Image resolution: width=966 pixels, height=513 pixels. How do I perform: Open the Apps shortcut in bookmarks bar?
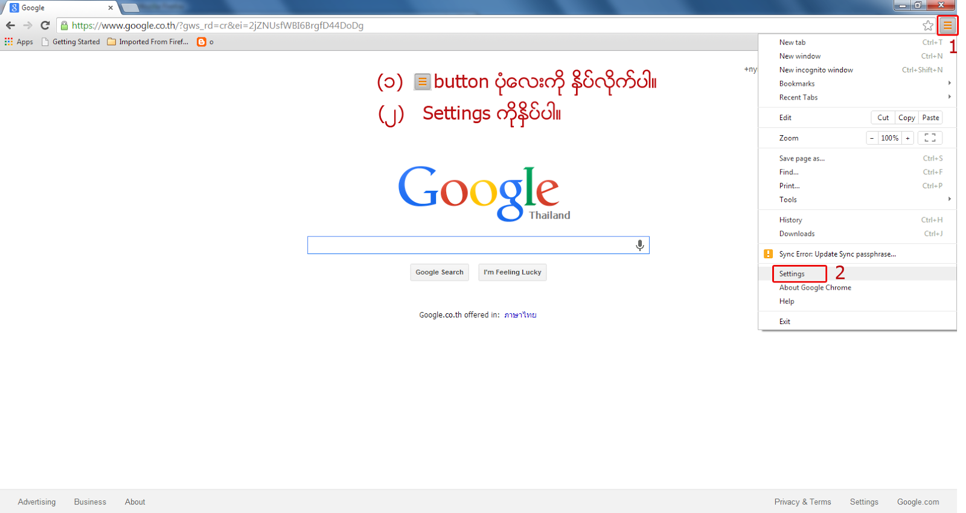19,42
